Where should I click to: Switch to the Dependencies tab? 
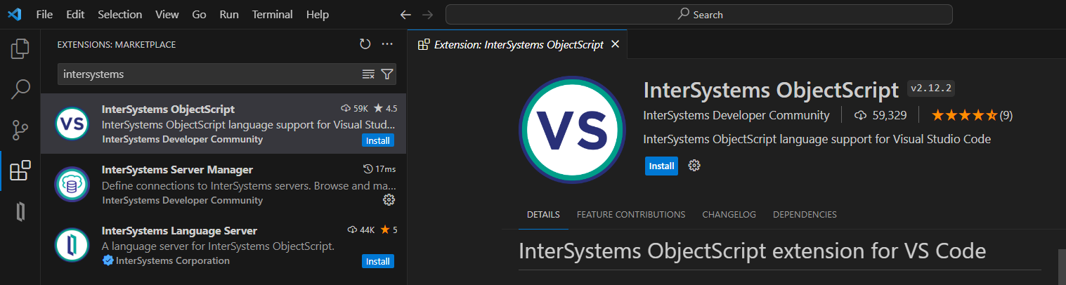[x=805, y=215]
